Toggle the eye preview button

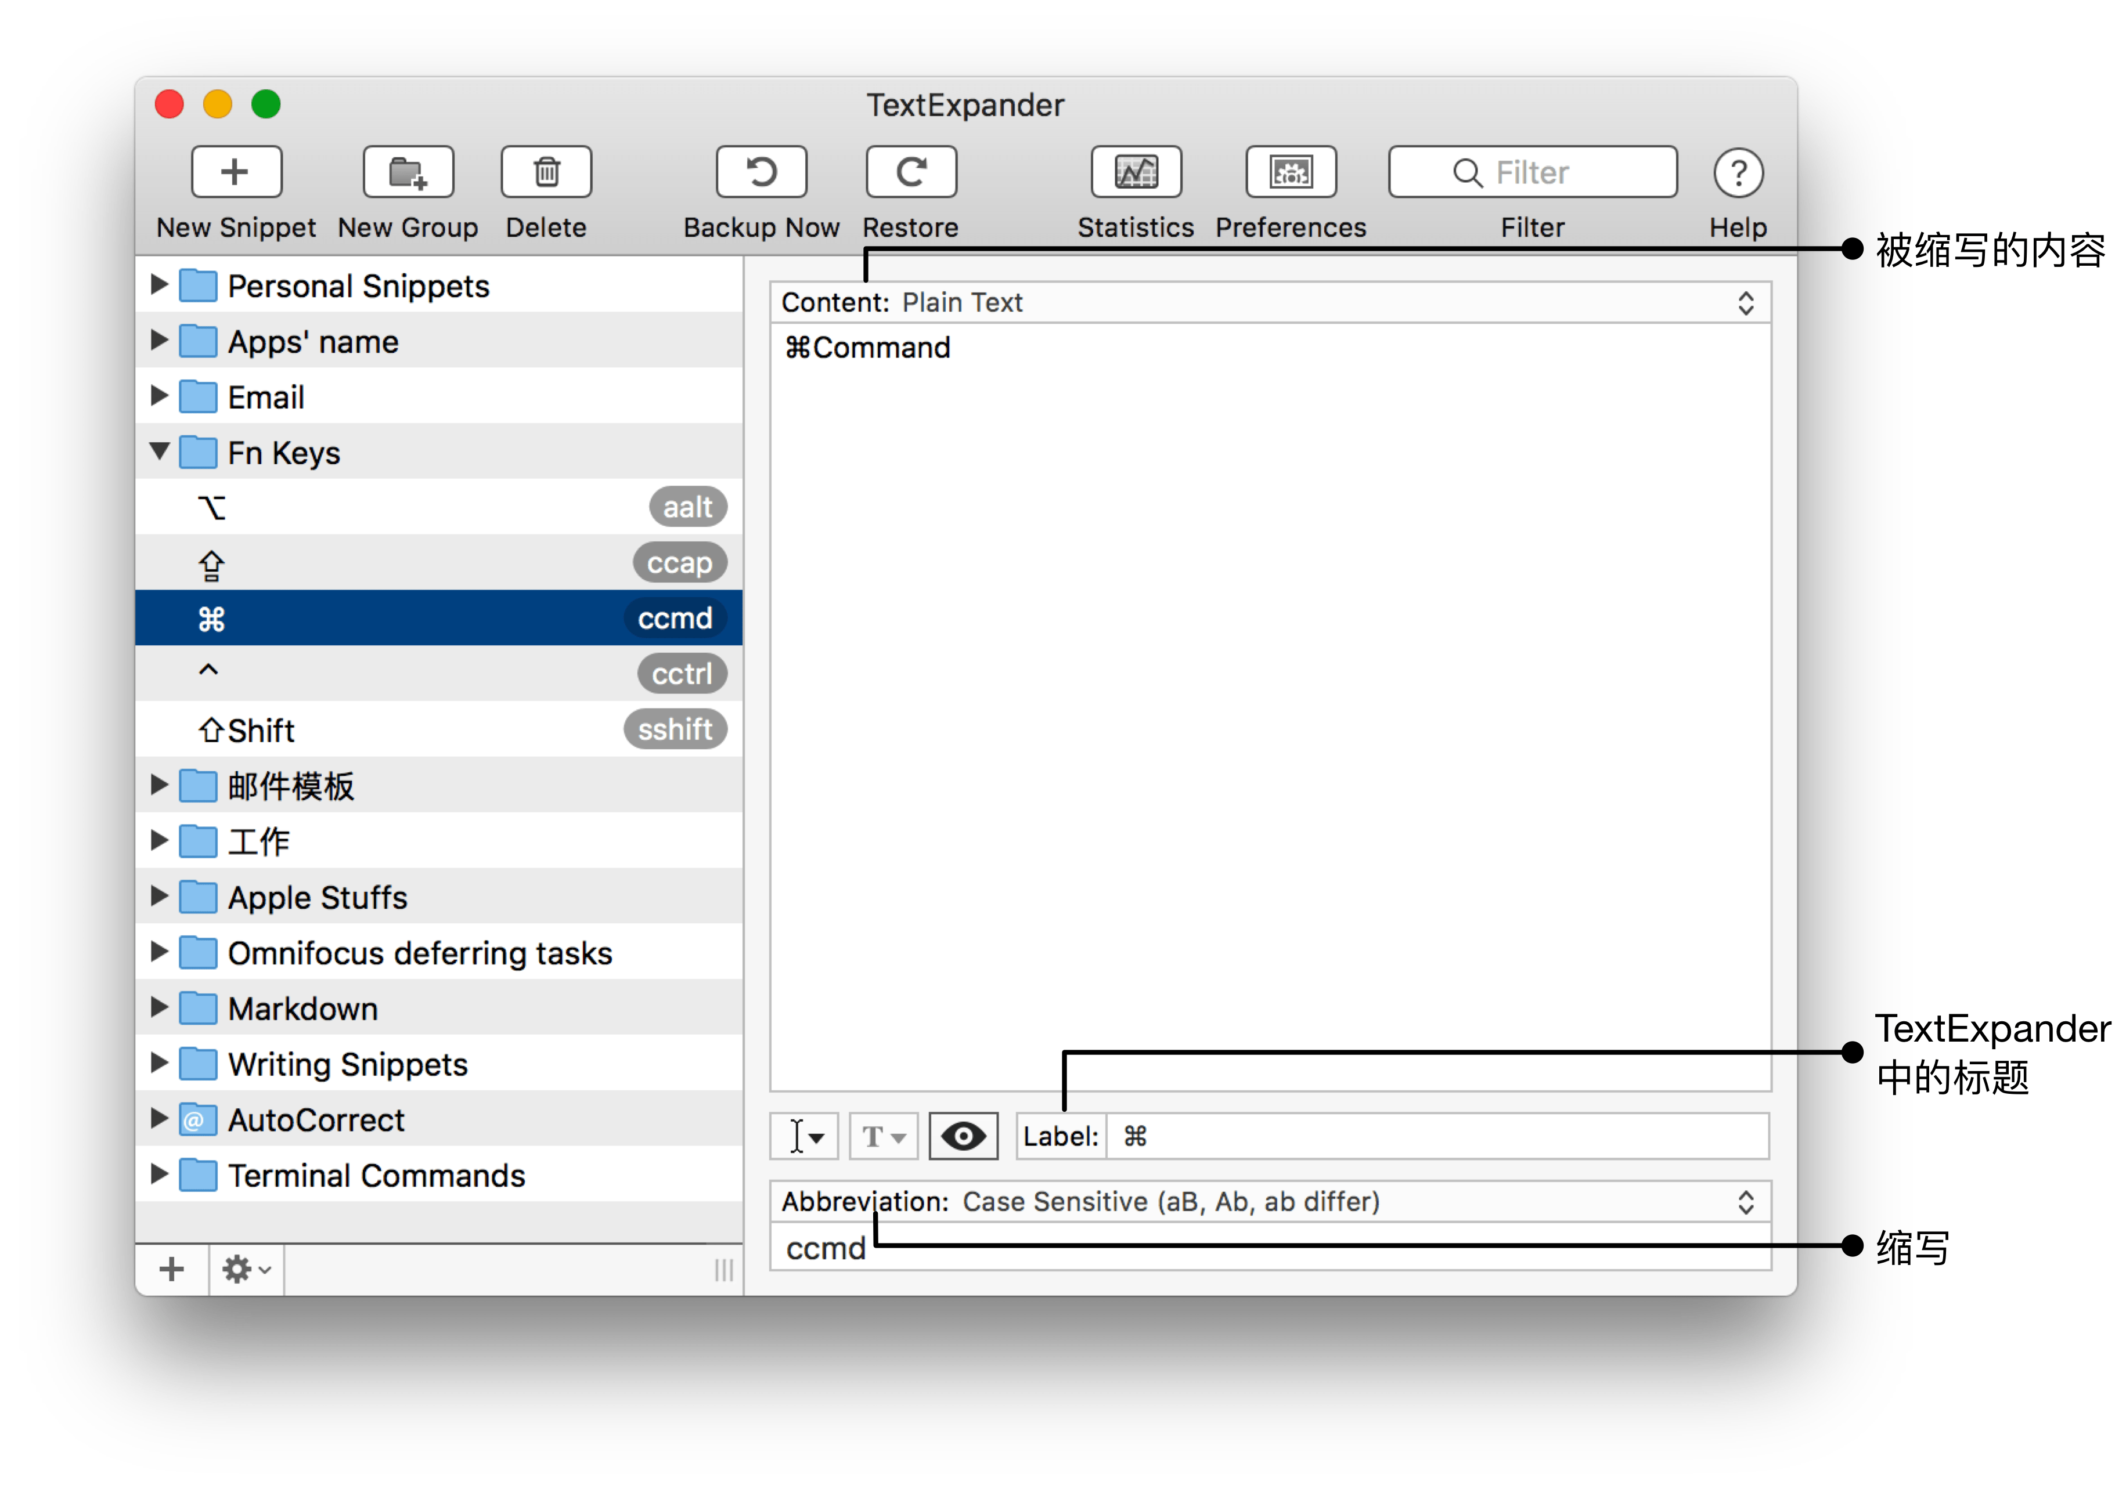tap(963, 1136)
